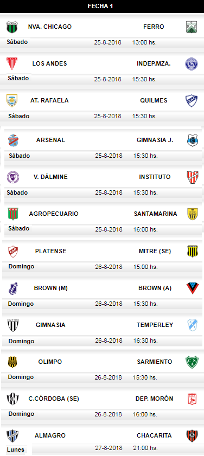Click the ALMAGRO team name
This screenshot has height=456, width=204.
(x=50, y=435)
